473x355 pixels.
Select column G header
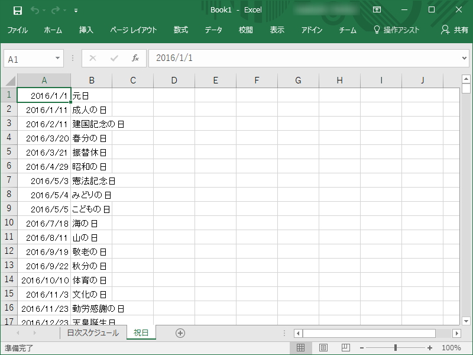pyautogui.click(x=298, y=80)
